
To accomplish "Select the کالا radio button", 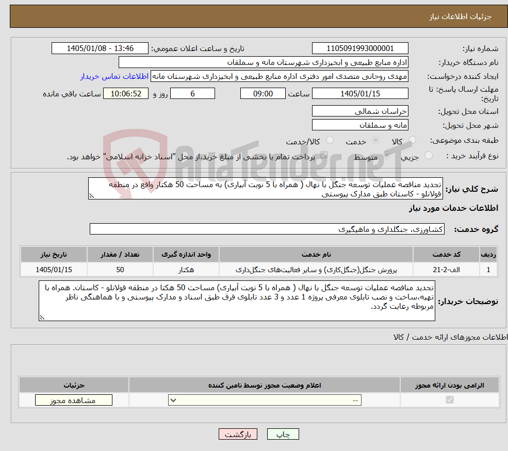I will (x=412, y=140).
